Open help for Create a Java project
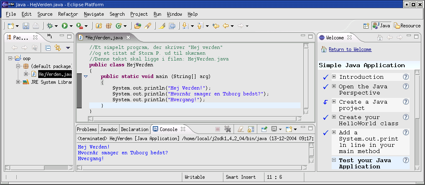The image size is (425, 185). click(x=406, y=102)
